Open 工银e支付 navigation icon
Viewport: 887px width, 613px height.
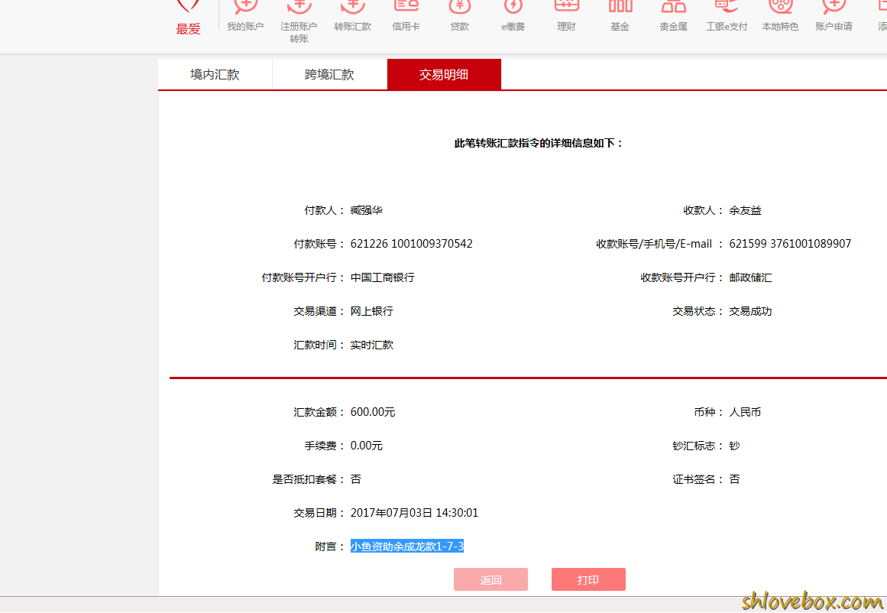727,17
